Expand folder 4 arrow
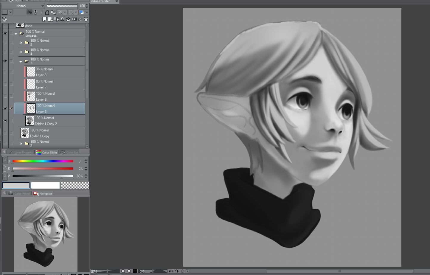430x275 pixels. pos(21,52)
